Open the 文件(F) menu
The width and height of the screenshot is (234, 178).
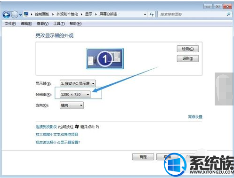tap(10, 24)
